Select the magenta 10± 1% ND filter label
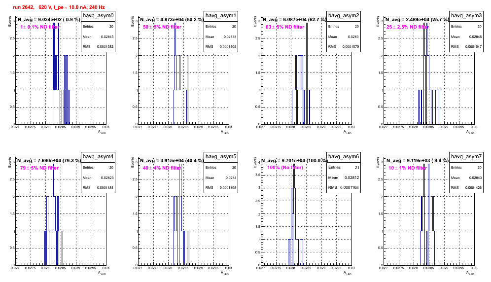Image resolution: width=491 pixels, height=282 pixels. [408, 168]
